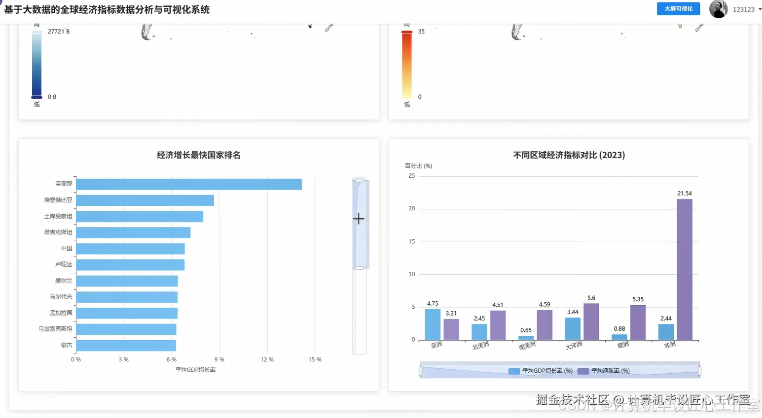This screenshot has height=418, width=762.
Task: Click the 经济增长最快国家排名 chart title
Action: tap(199, 155)
